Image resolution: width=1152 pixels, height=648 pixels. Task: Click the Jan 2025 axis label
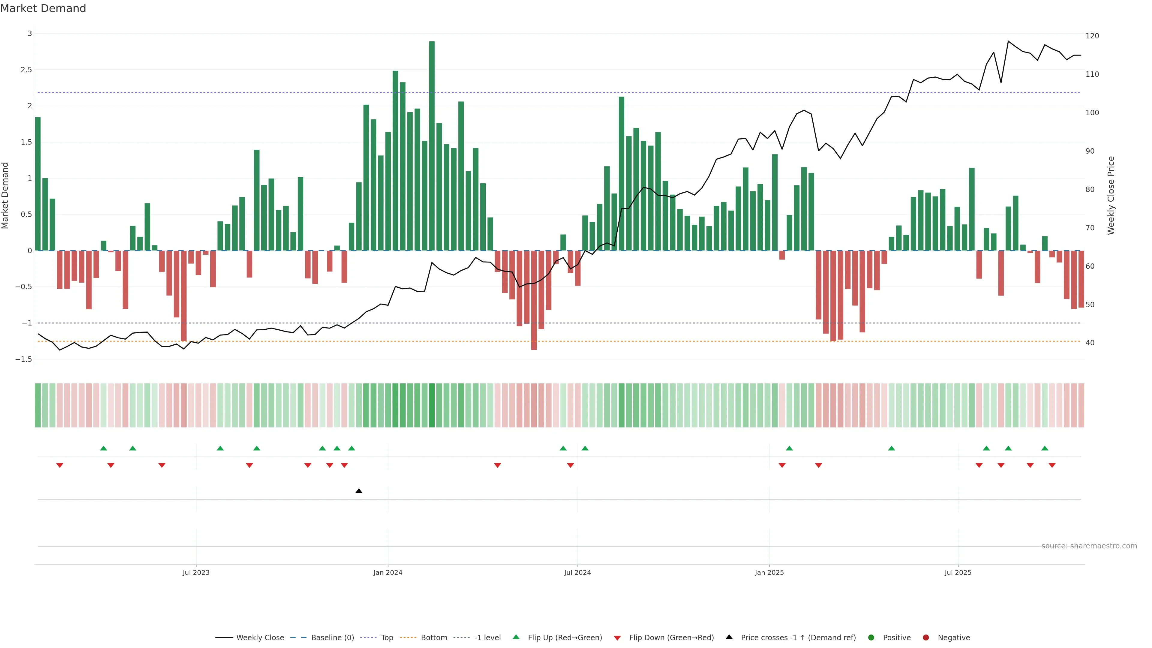pyautogui.click(x=769, y=572)
